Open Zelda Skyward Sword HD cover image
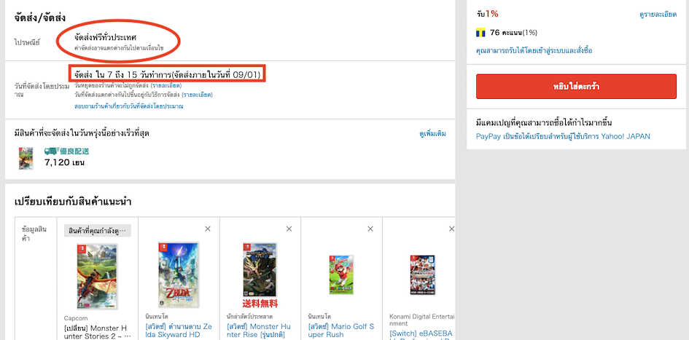The height and width of the screenshot is (340, 689). tap(179, 274)
